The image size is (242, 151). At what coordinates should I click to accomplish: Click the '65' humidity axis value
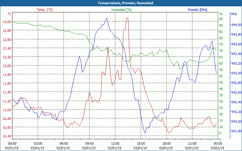point(221,57)
